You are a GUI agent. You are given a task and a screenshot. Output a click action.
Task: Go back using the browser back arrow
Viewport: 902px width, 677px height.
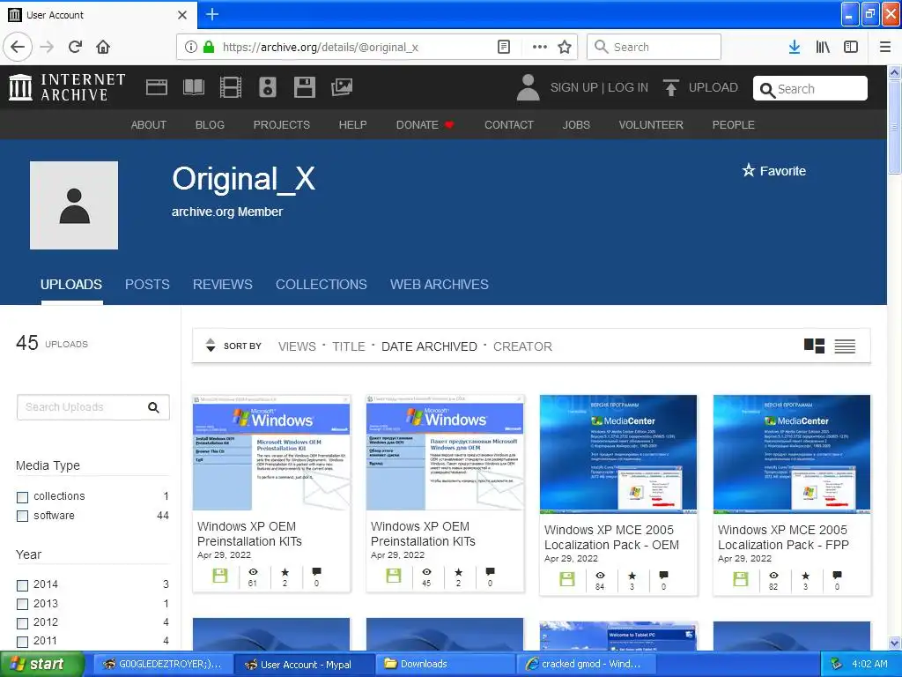[x=18, y=47]
